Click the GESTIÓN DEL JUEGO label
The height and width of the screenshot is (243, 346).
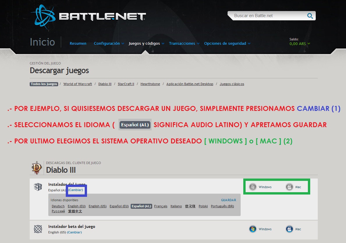coord(45,63)
